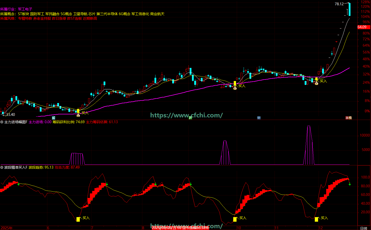371x230 pixels.
Task: Click the money bag icon near December 买入
Action: (x=316, y=83)
